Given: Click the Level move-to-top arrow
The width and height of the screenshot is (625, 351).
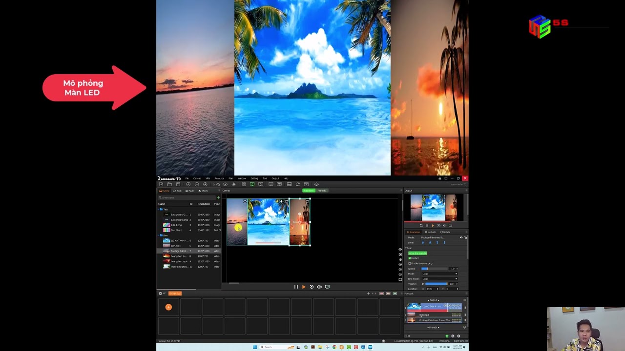Looking at the screenshot, I should (423, 242).
